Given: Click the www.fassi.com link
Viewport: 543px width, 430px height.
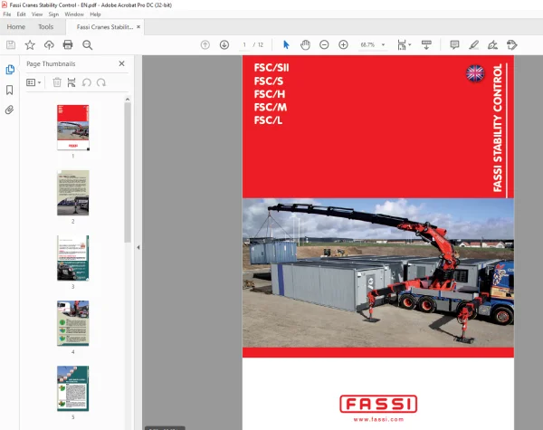Looking at the screenshot, I should point(378,419).
